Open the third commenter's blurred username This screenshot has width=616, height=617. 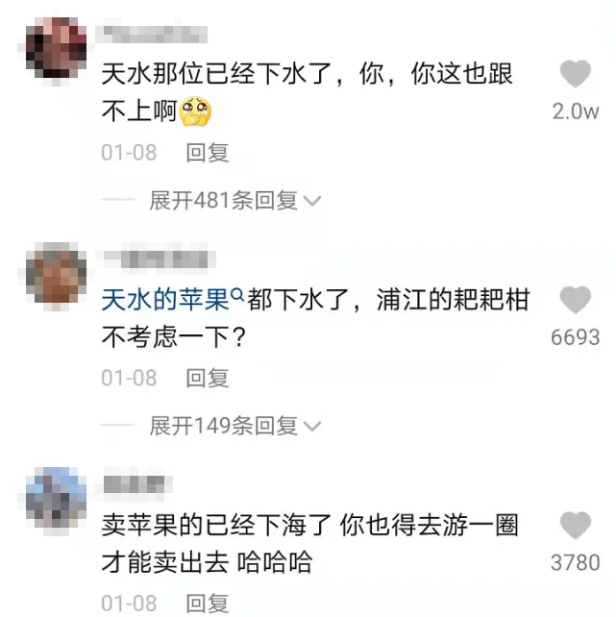(x=134, y=484)
